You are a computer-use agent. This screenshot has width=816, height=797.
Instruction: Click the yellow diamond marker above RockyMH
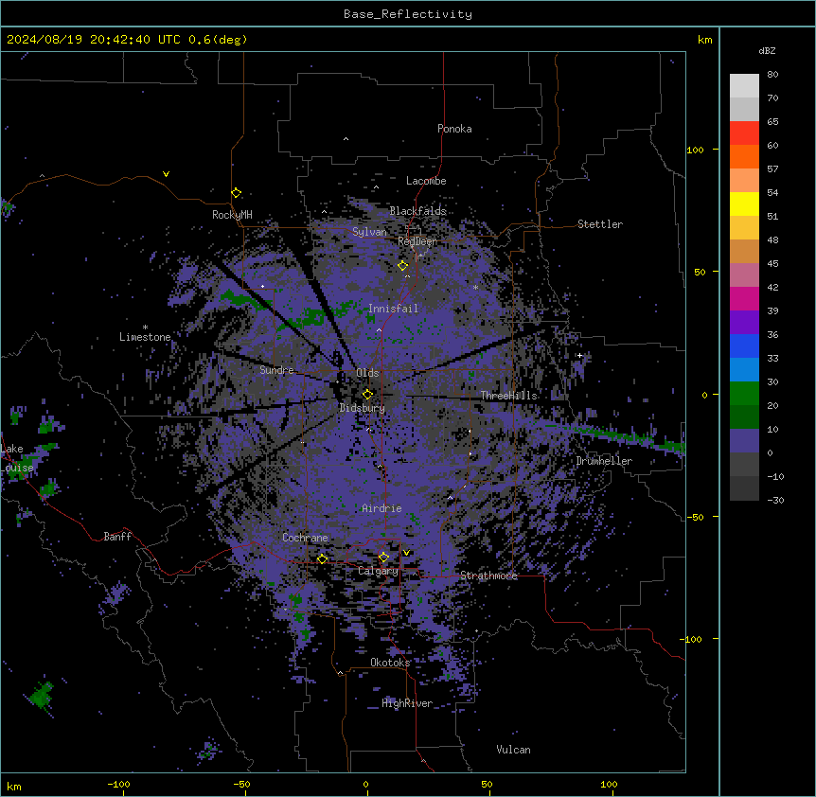pos(236,192)
